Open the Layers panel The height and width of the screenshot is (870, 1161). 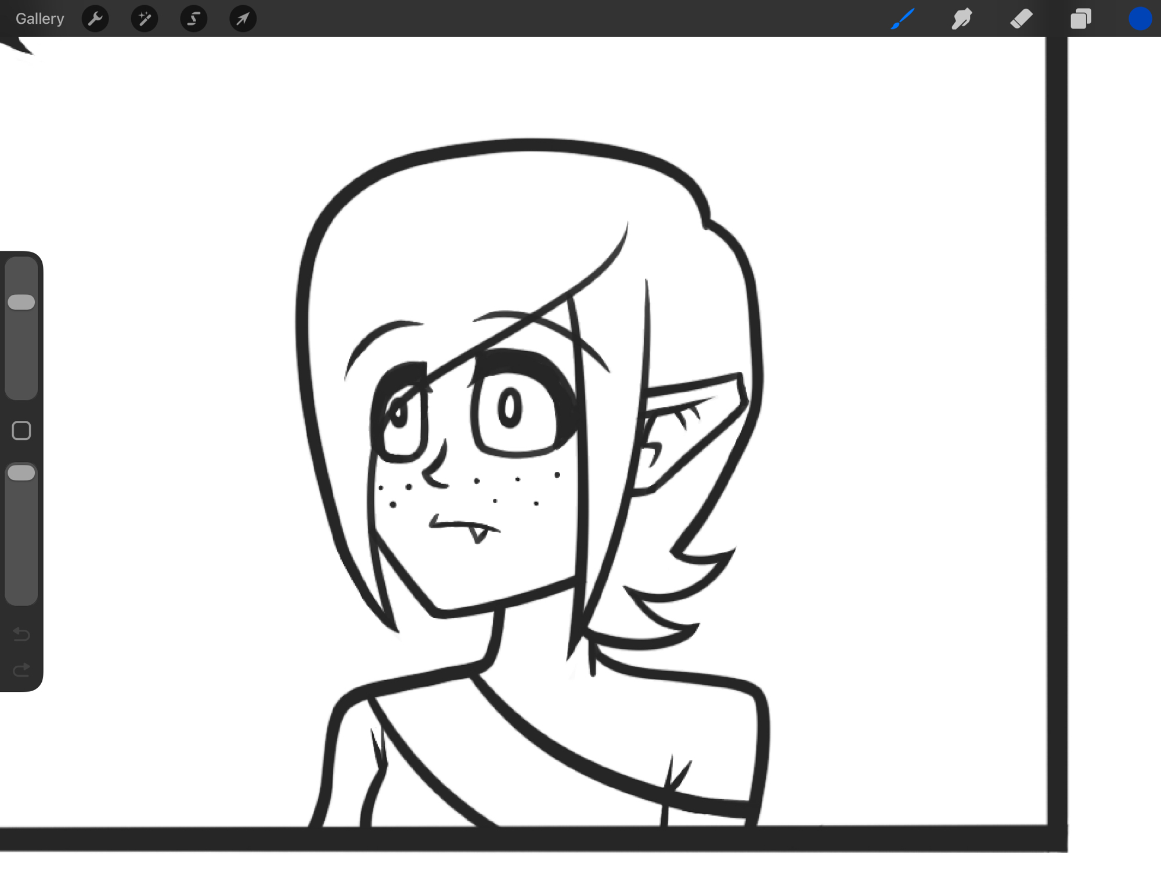[x=1080, y=19]
